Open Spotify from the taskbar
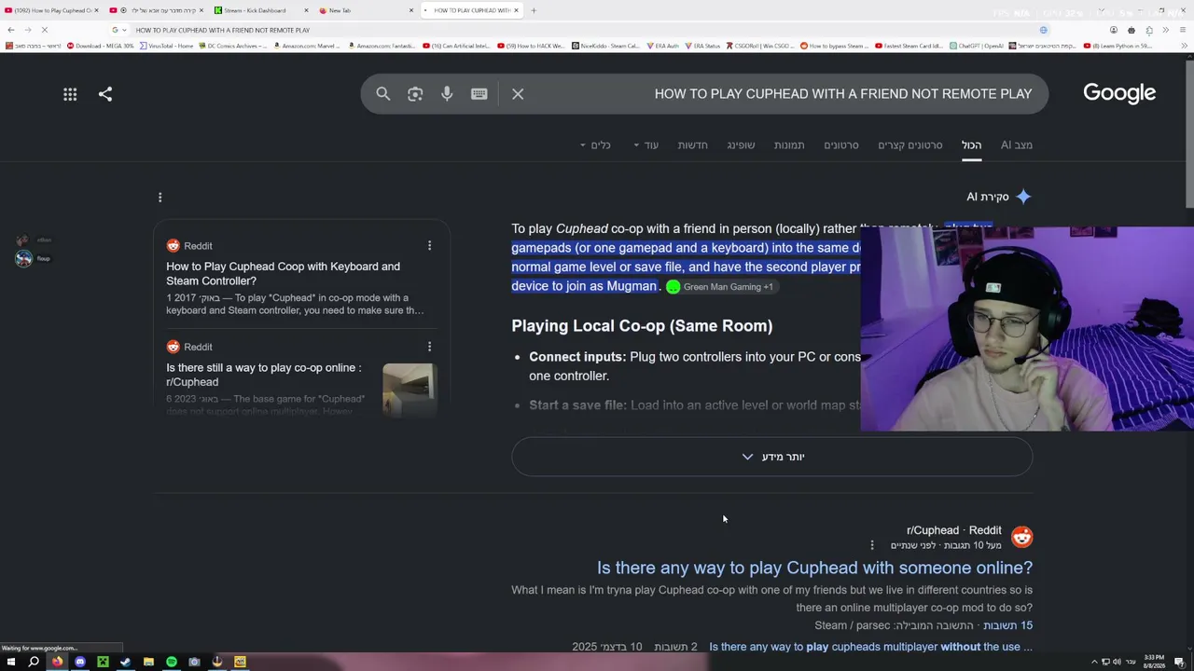The height and width of the screenshot is (671, 1194). coord(172,662)
